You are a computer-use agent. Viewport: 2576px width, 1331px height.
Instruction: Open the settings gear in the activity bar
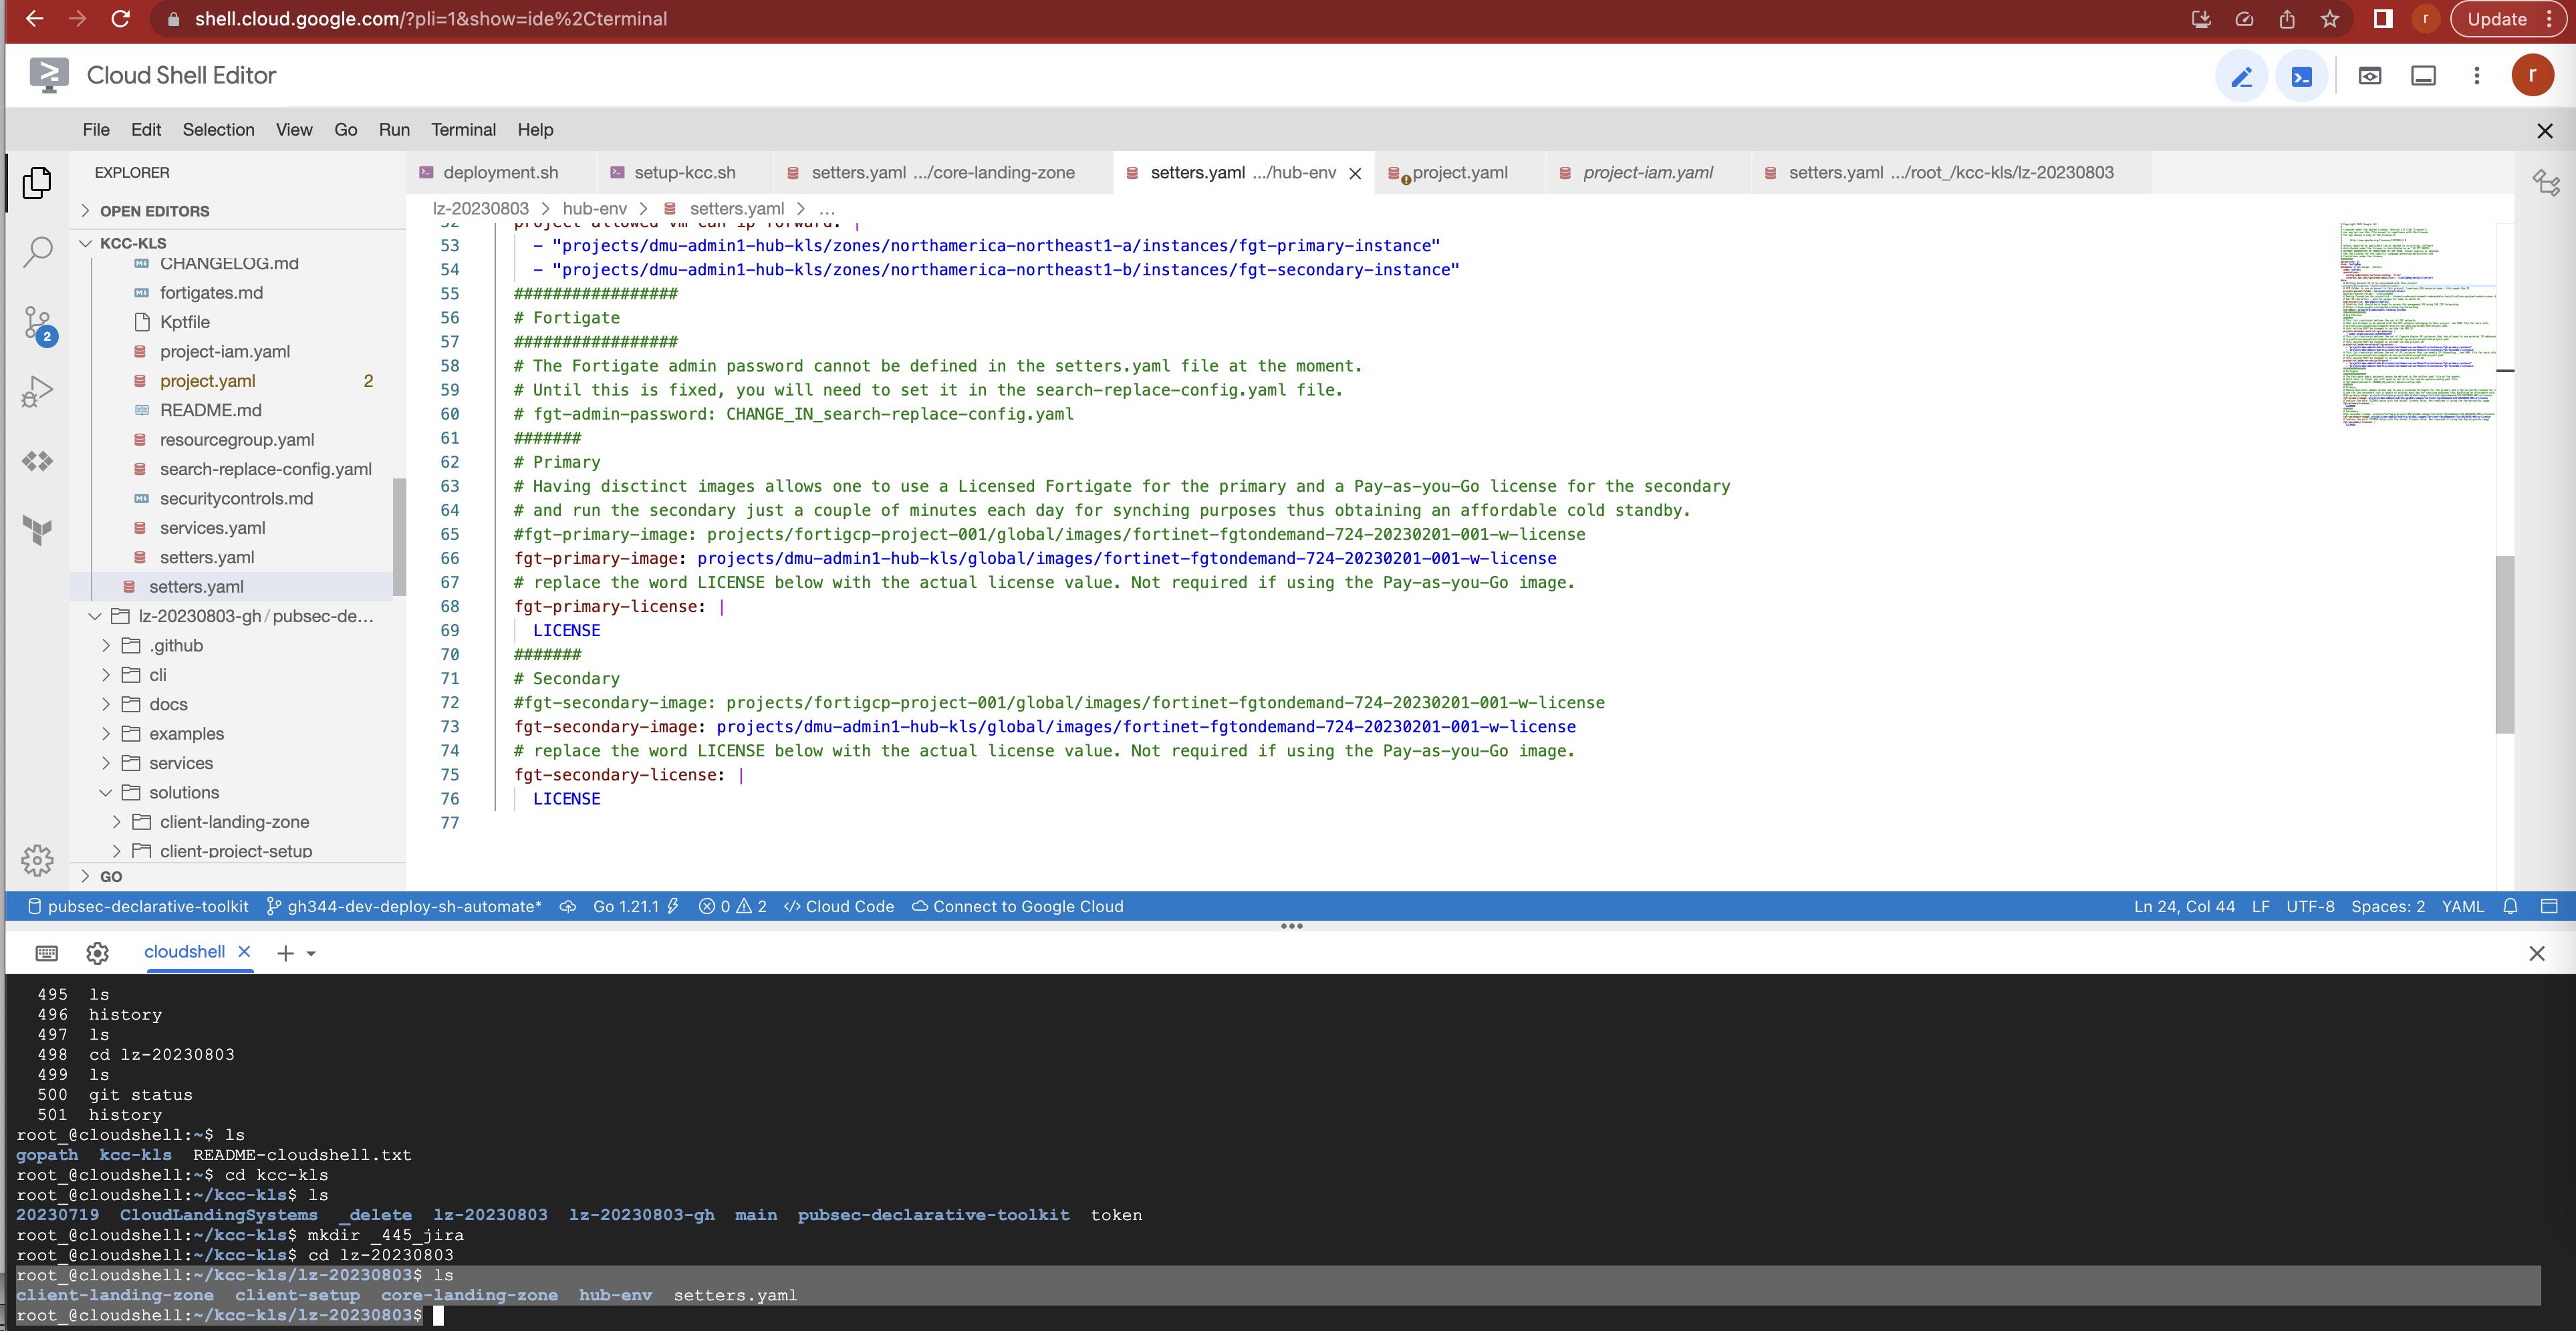[x=37, y=860]
